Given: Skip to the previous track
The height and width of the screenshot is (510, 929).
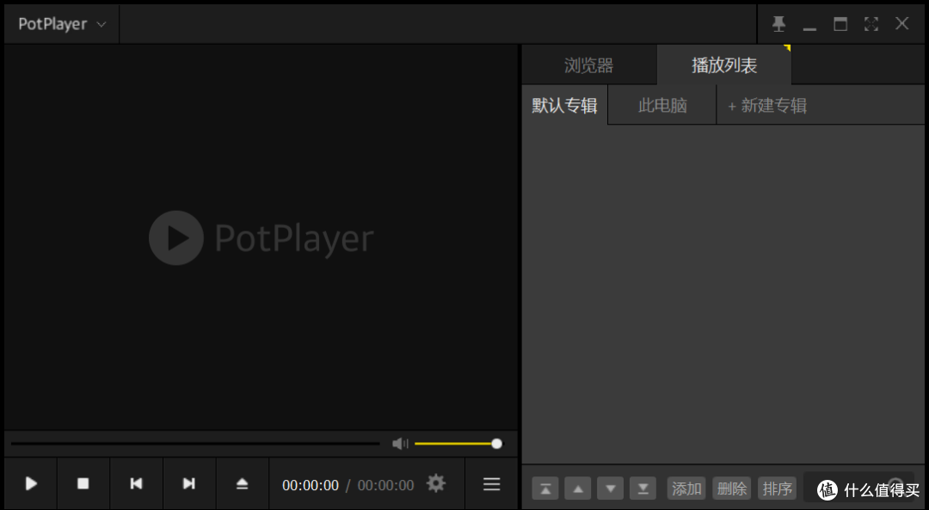Looking at the screenshot, I should [x=136, y=484].
